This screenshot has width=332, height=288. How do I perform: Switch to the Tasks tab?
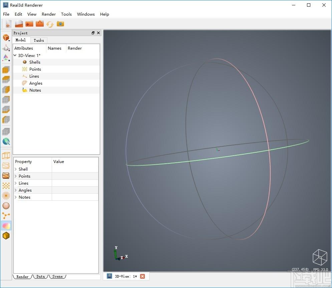point(39,40)
